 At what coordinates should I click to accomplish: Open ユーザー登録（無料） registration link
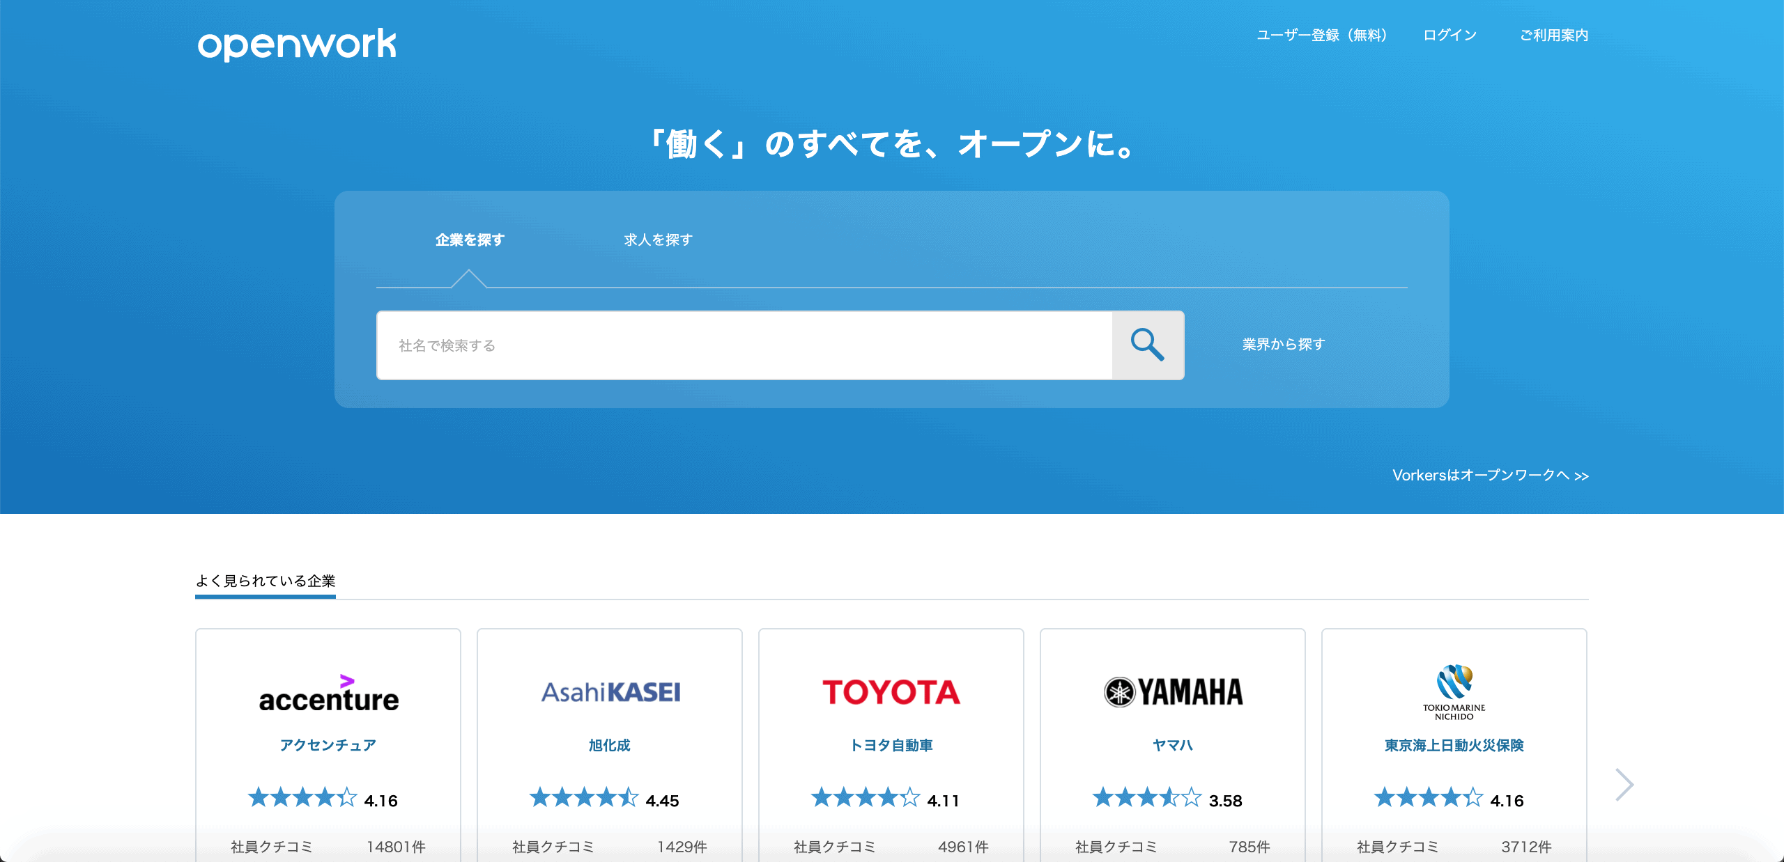click(1321, 36)
